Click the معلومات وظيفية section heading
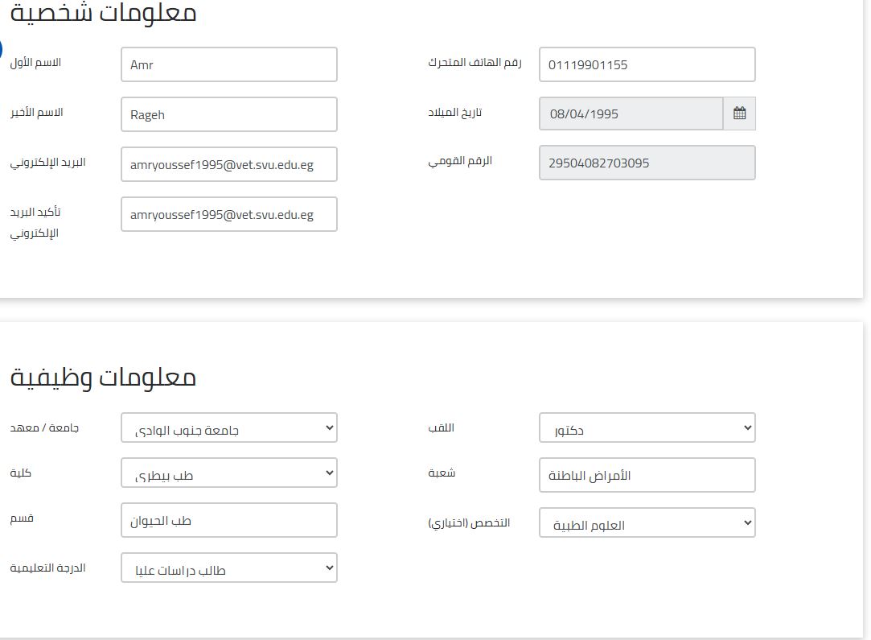The height and width of the screenshot is (640, 871). (x=103, y=377)
